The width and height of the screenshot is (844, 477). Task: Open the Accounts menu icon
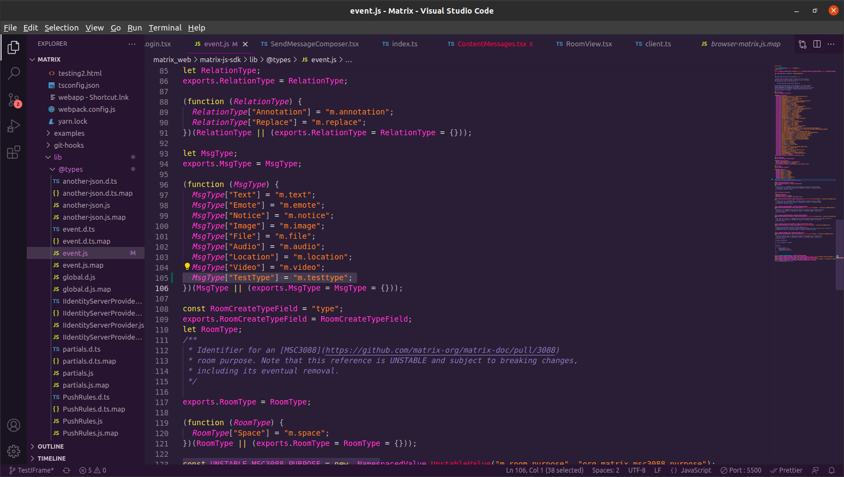pyautogui.click(x=14, y=425)
